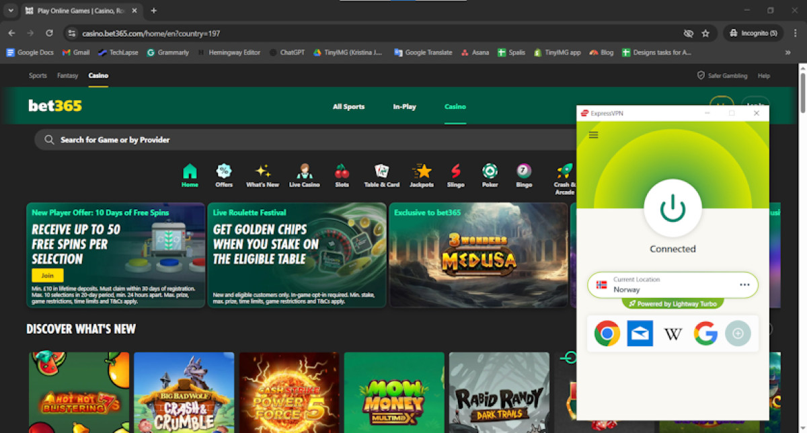Screen dimensions: 807x433
Task: Open ExpressVPN hamburger menu
Action: [x=593, y=135]
